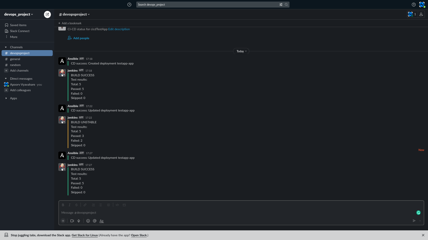428x240 pixels.
Task: Focus the Search devops_project field
Action: coord(213,4)
